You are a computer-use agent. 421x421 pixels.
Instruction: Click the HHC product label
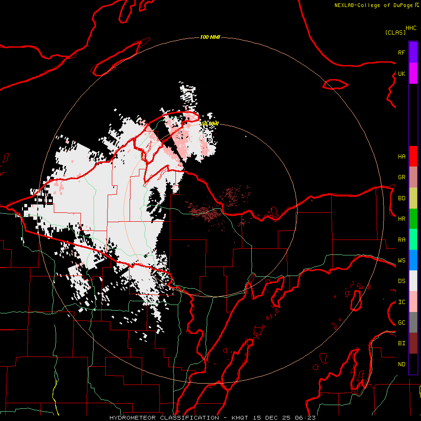(x=411, y=28)
